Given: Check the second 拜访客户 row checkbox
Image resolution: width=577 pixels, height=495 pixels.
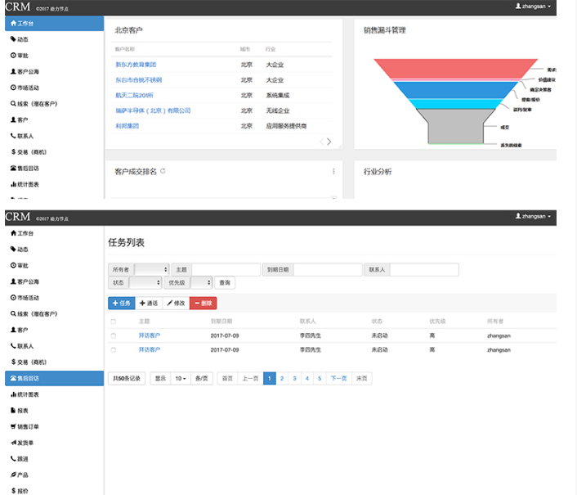Looking at the screenshot, I should pos(114,349).
